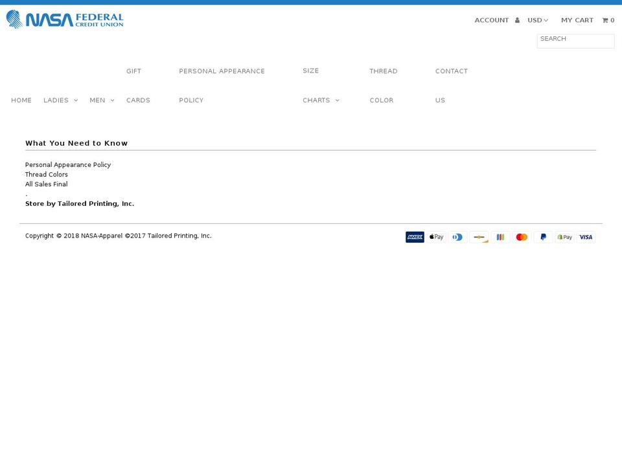The height and width of the screenshot is (466, 622).
Task: Click the cart item count 0
Action: point(612,20)
